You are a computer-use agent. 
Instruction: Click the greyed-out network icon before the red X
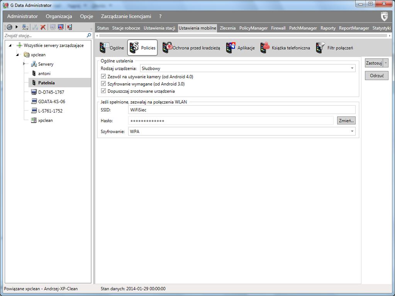[x=35, y=27]
